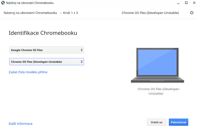Click the Vrátit se button
The image size is (197, 134).
pyautogui.click(x=157, y=122)
